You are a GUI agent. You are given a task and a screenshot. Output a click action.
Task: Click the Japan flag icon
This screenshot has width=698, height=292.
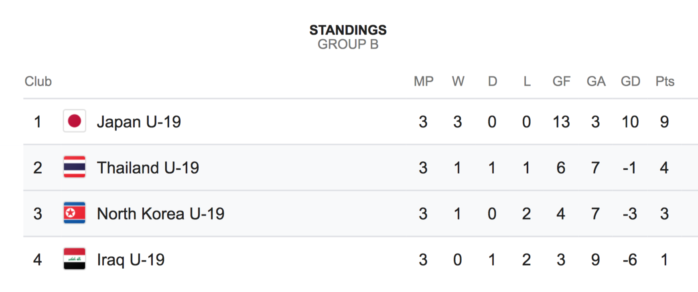(x=75, y=121)
